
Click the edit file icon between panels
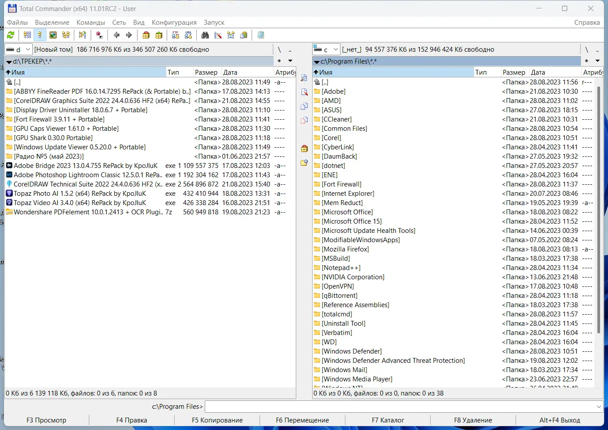click(x=304, y=92)
